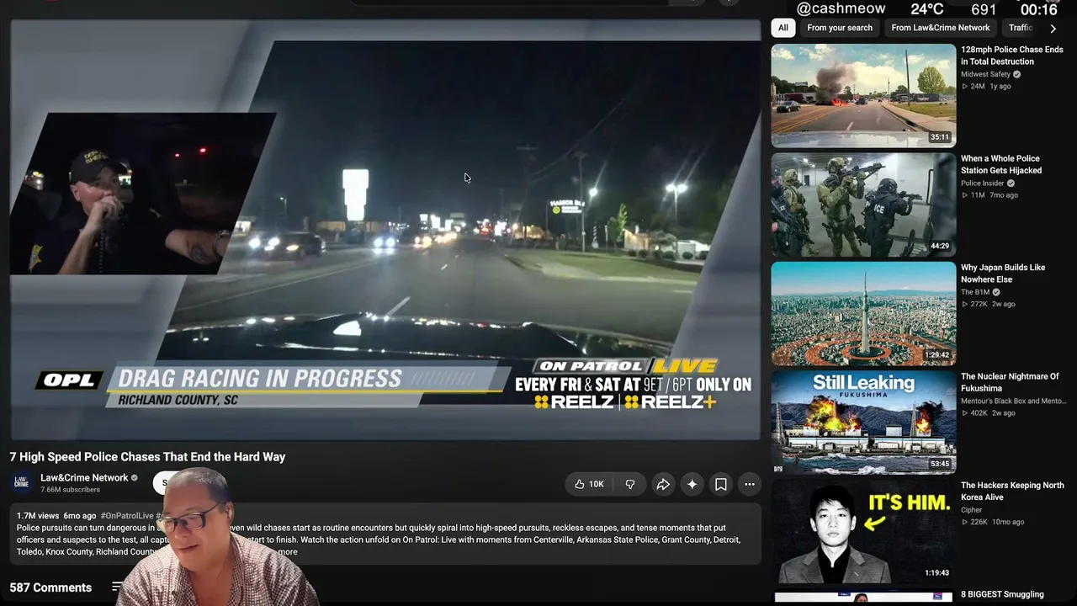Open the '8 BIGGEST Smuggling' video title

point(1002,594)
